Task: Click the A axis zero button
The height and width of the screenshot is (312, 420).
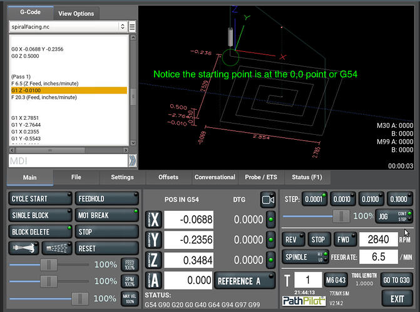Action: 153,280
